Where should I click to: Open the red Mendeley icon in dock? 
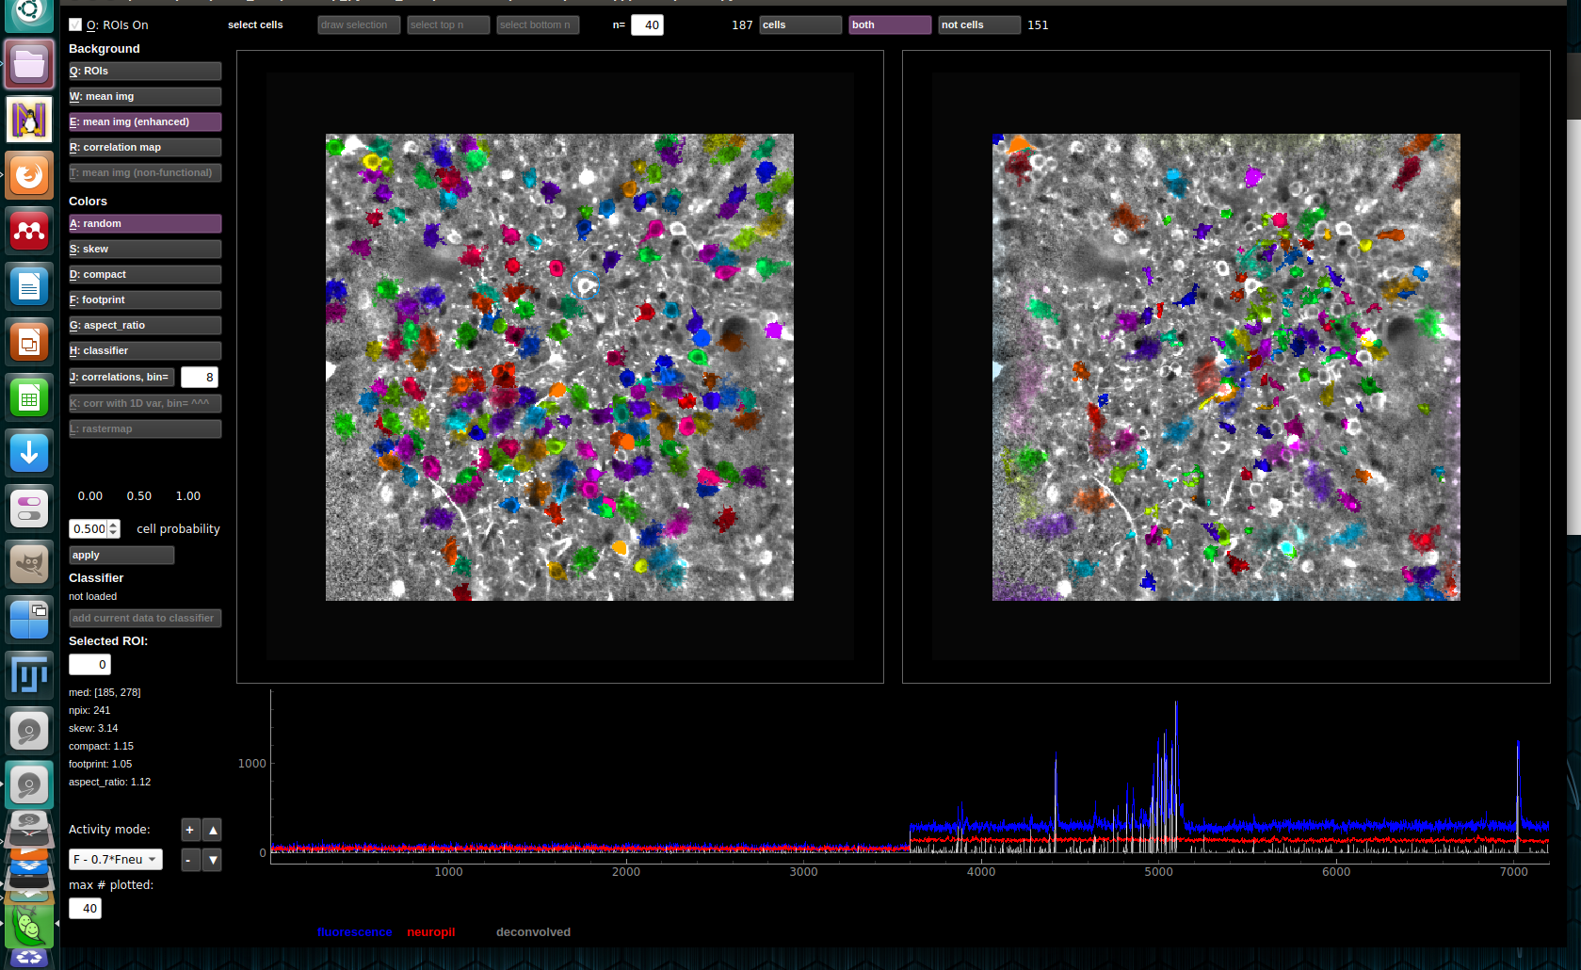[x=29, y=231]
